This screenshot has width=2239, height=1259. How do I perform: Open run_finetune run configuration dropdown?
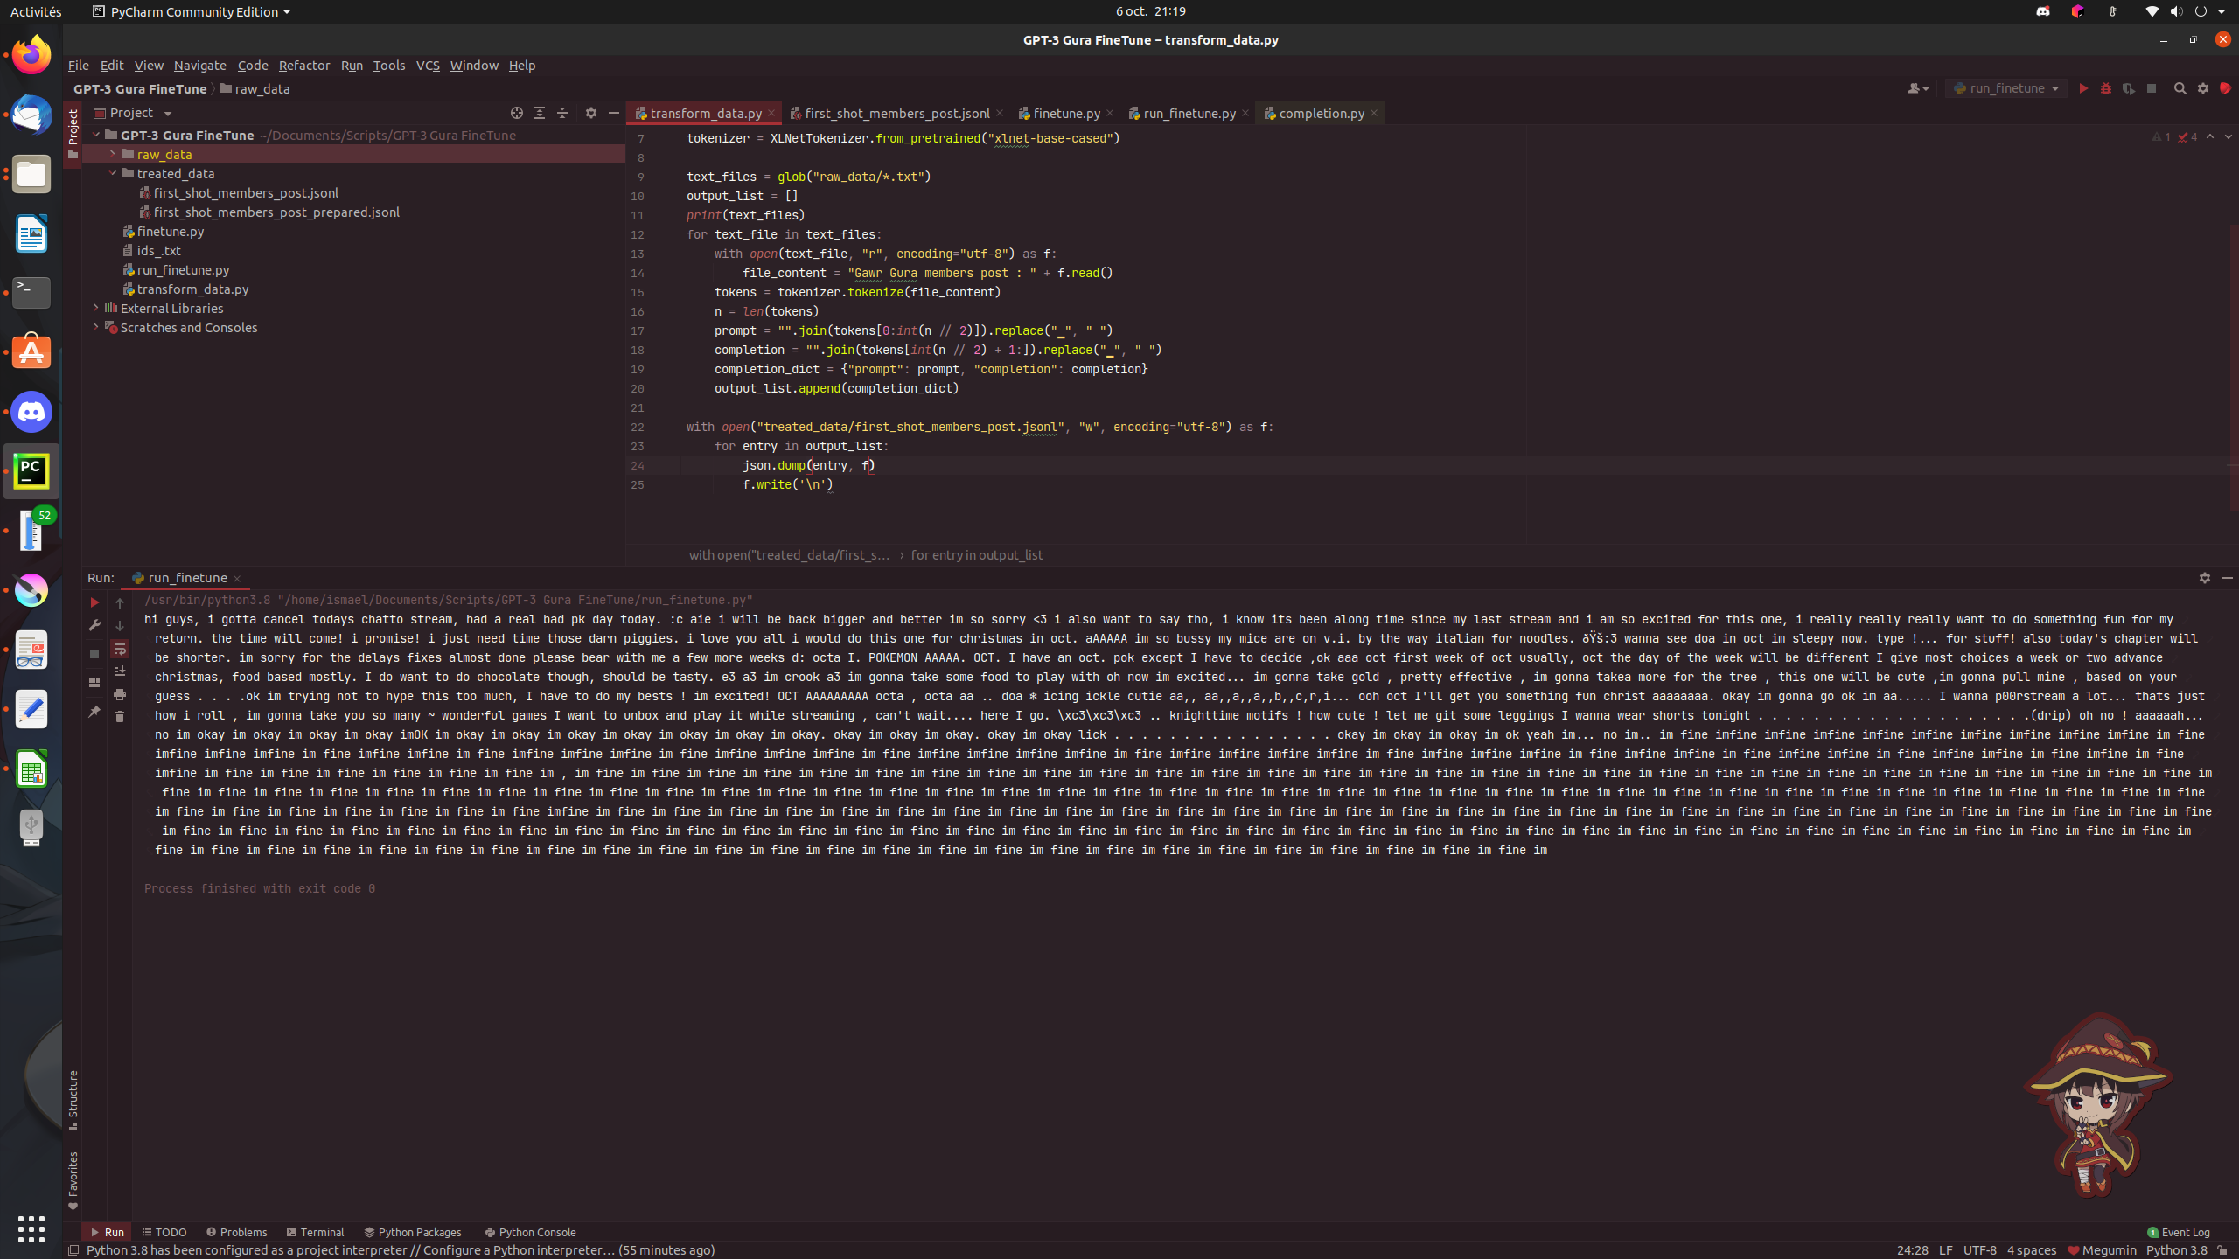(2006, 88)
